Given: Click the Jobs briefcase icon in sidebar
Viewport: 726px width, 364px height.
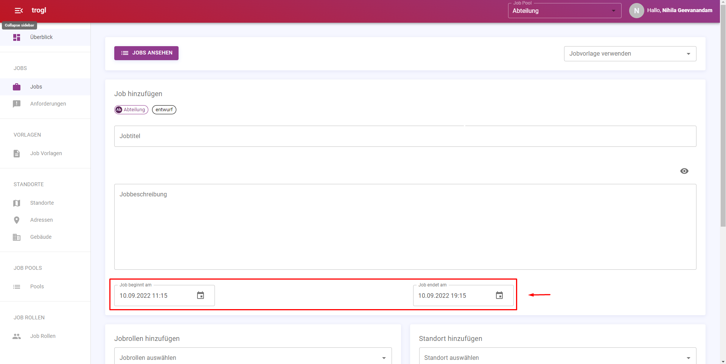Looking at the screenshot, I should click(17, 87).
